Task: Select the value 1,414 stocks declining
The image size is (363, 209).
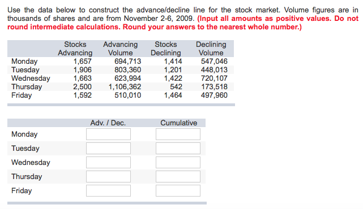Action: [x=173, y=62]
